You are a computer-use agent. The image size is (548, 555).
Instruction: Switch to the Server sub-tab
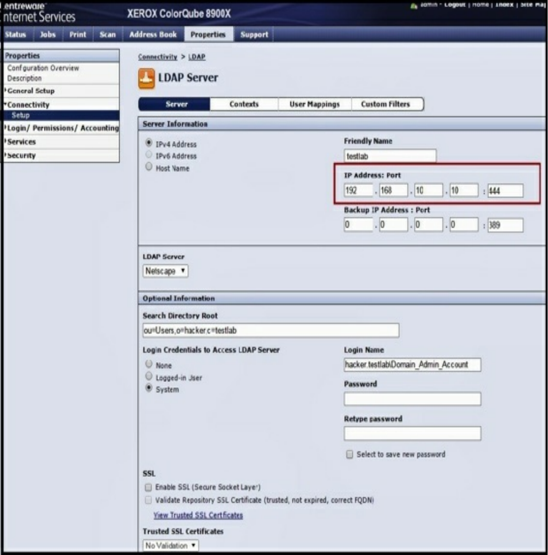pyautogui.click(x=175, y=104)
